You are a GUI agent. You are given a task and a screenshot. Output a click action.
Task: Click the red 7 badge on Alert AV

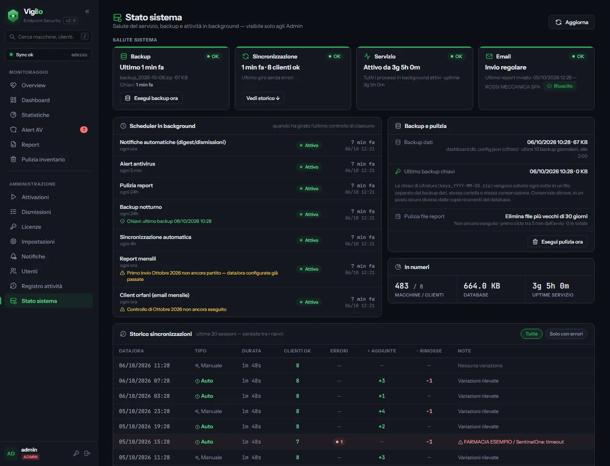pos(84,129)
